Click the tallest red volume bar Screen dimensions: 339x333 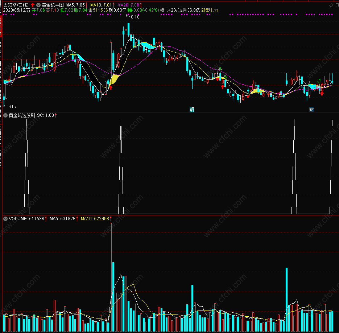pos(111,277)
